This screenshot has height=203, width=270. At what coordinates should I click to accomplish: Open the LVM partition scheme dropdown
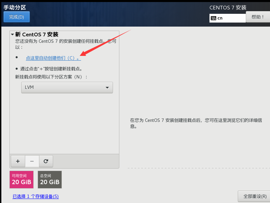coord(67,88)
